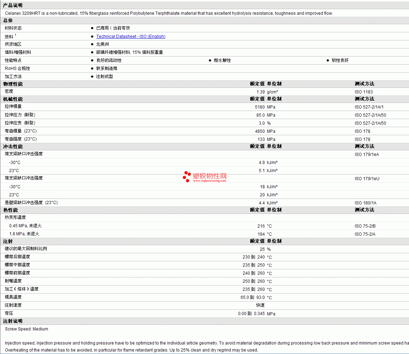Click the 韧性良好 feature
Screen dimensions: 409x354
click(340, 60)
